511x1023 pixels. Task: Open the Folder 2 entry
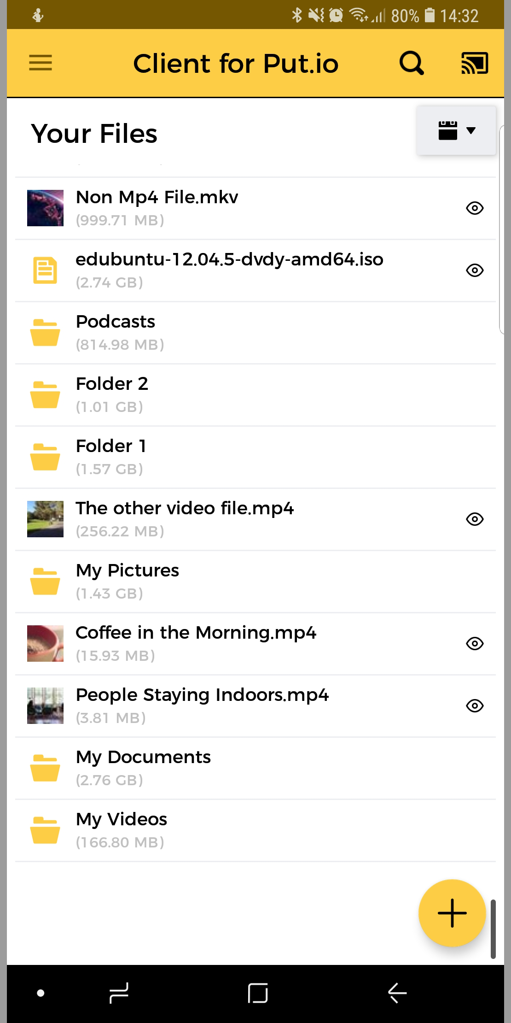[x=255, y=395]
